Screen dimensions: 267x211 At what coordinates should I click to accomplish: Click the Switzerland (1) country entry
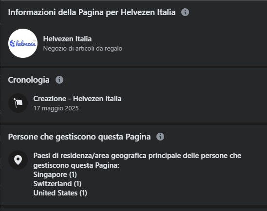point(57,184)
